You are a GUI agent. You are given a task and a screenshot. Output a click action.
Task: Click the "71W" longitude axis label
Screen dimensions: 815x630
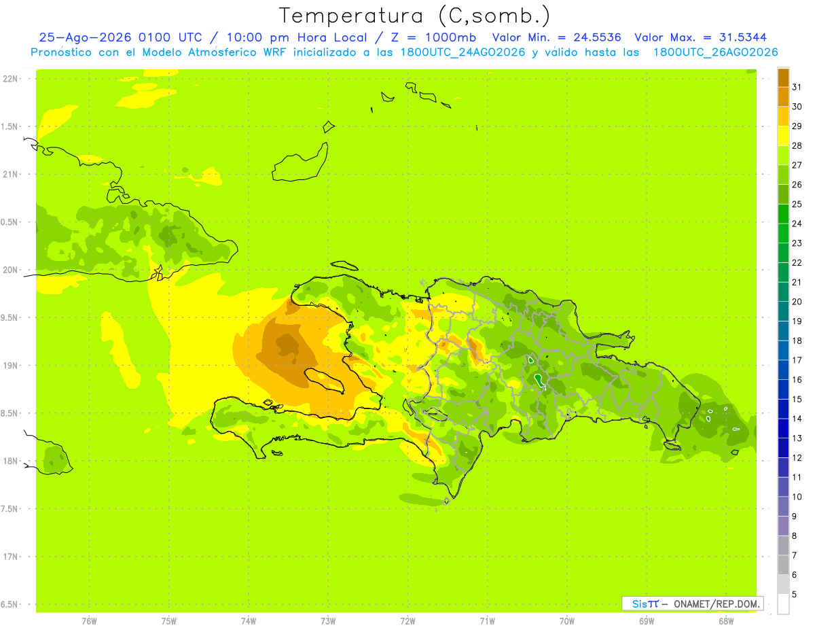click(487, 621)
